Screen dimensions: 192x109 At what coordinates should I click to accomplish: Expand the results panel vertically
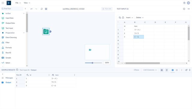(x=190, y=70)
